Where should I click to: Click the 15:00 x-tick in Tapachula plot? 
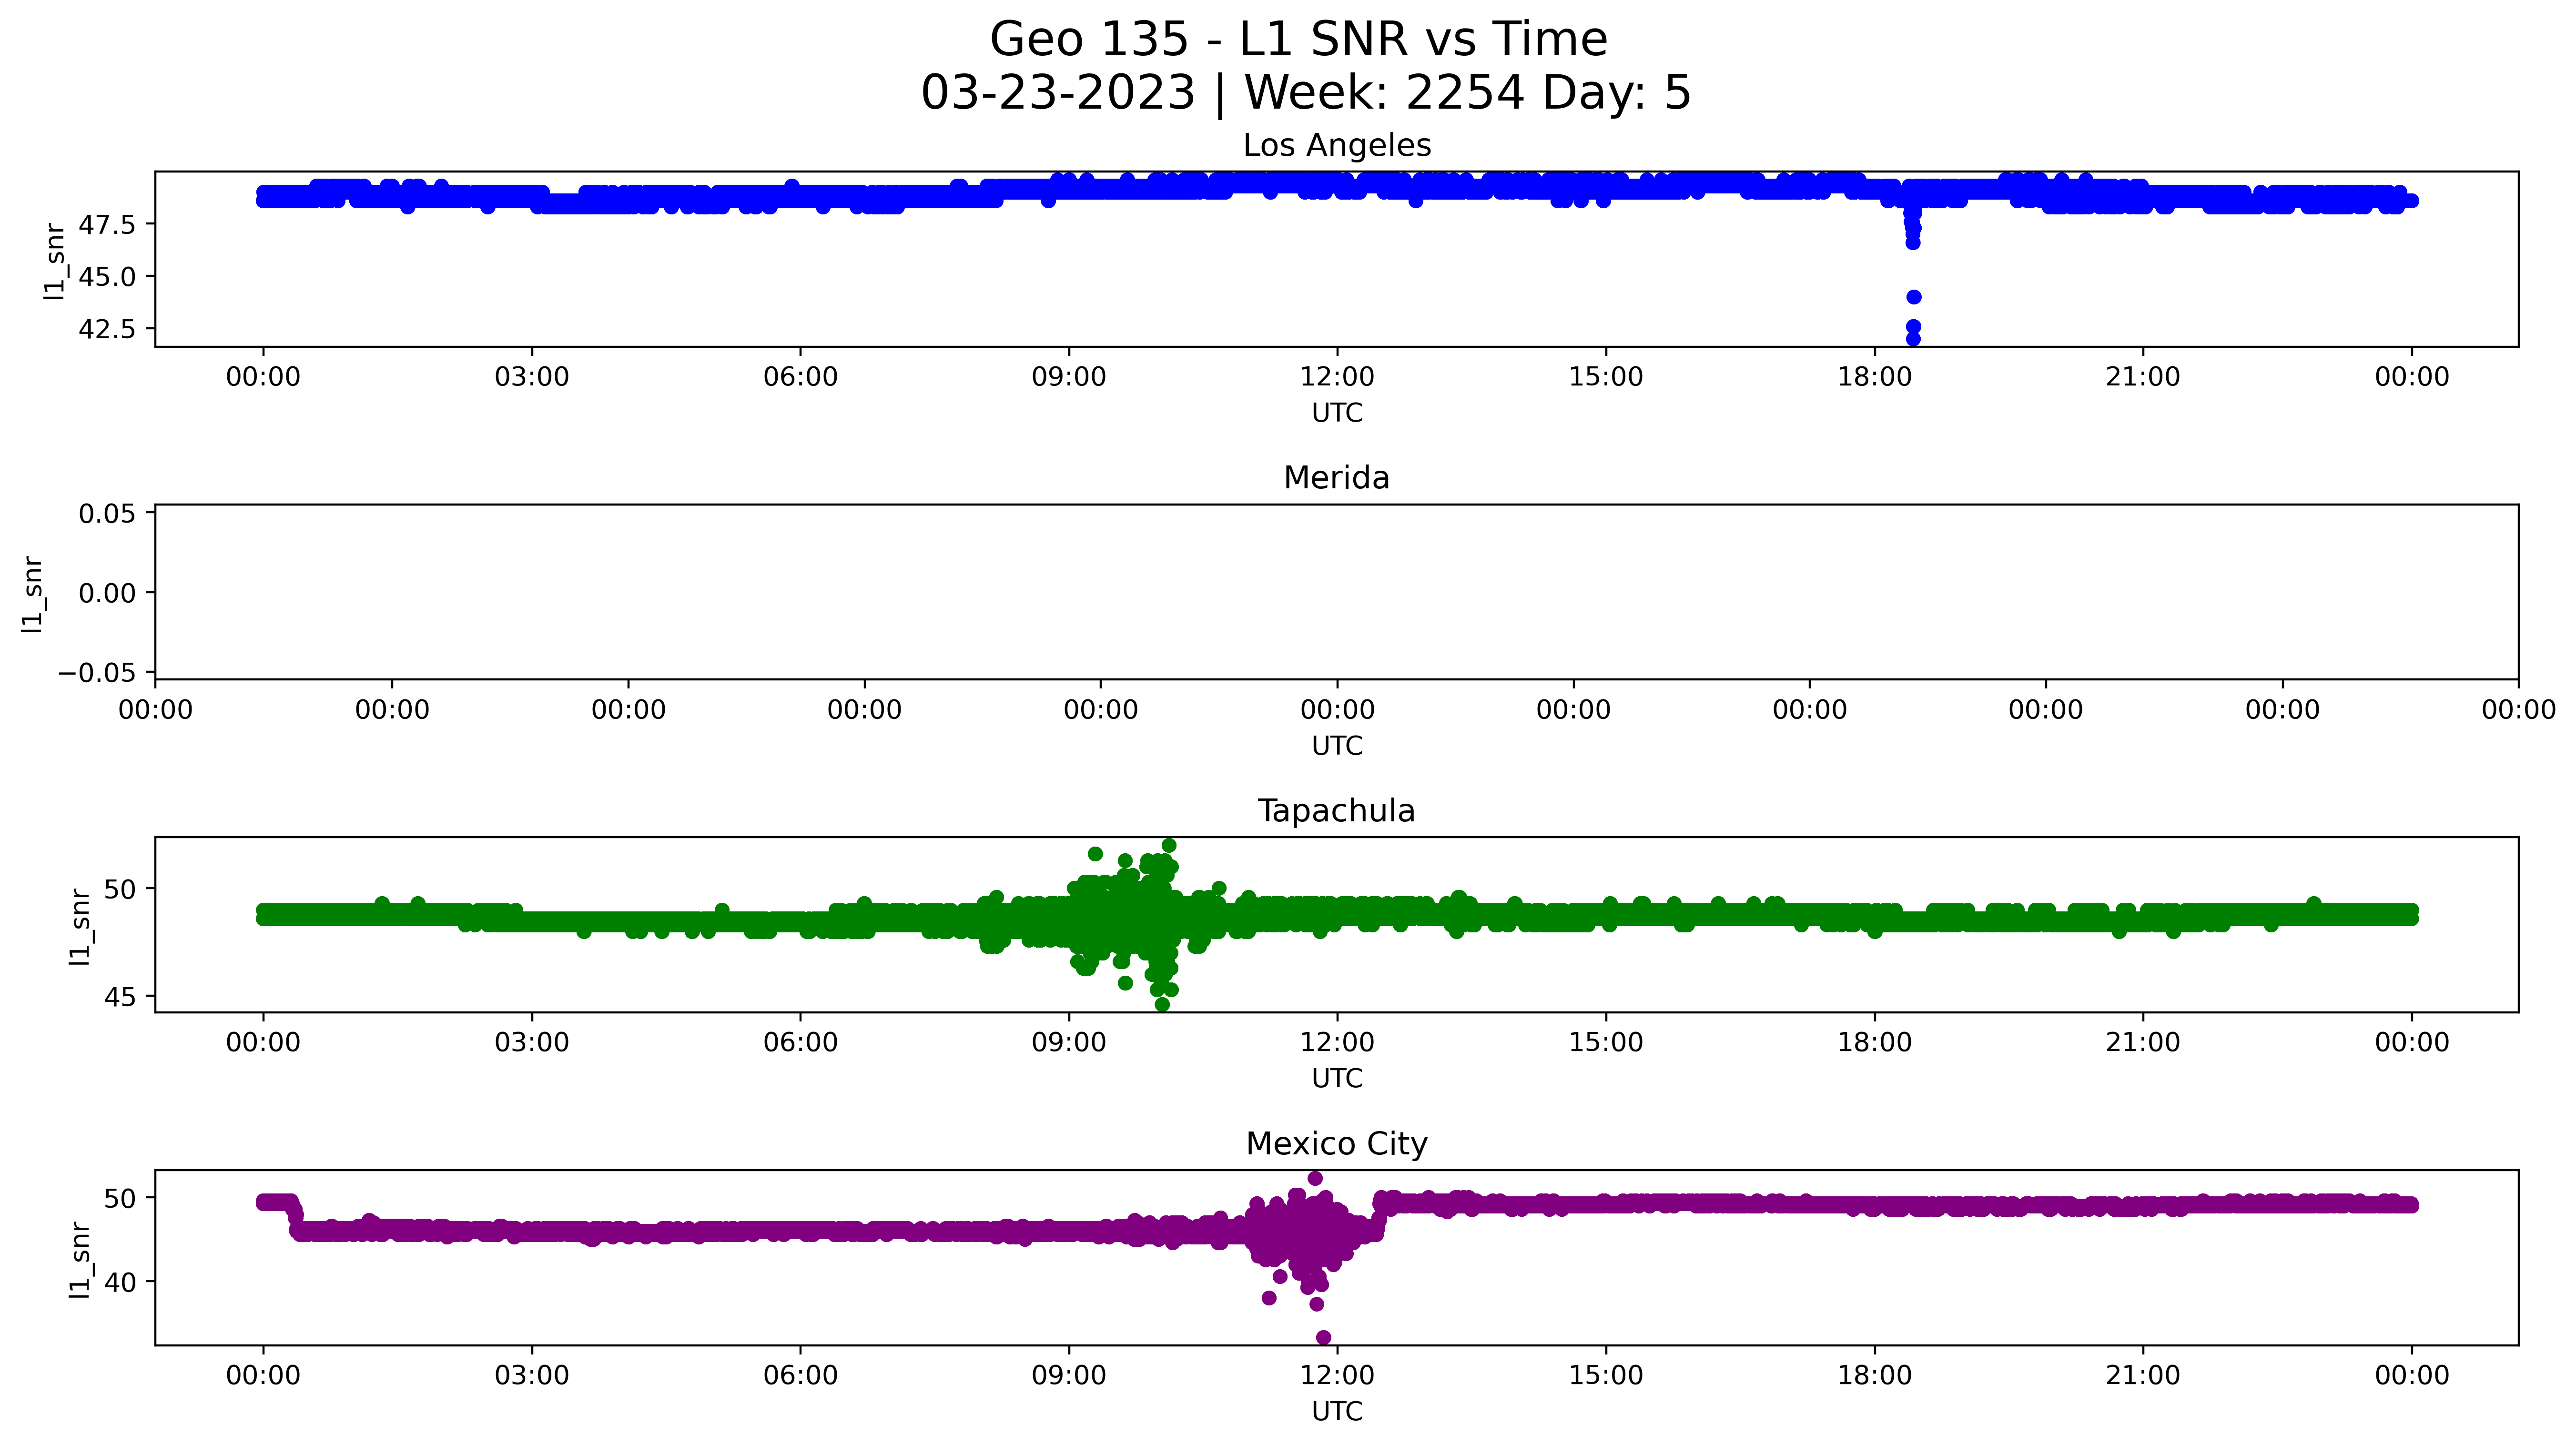(1606, 1043)
